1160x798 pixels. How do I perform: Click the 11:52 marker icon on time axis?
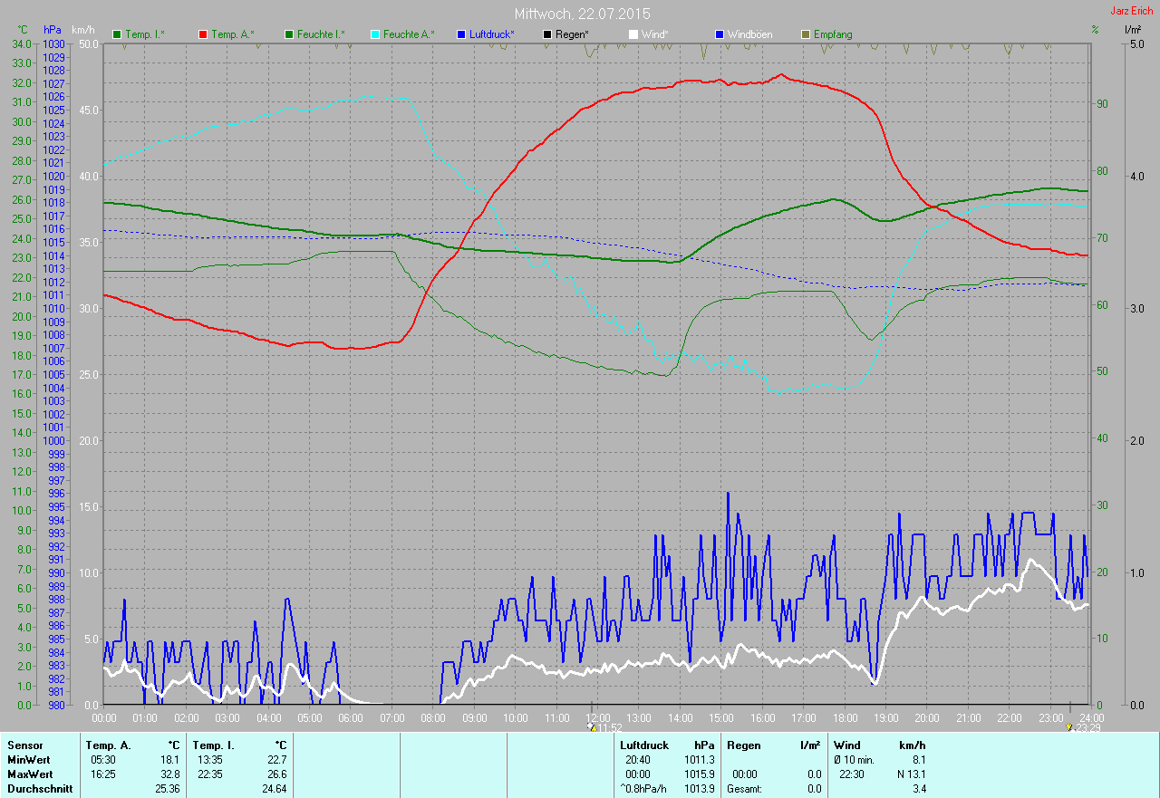click(x=592, y=727)
